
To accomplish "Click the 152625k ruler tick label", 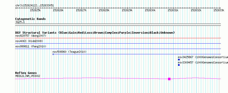I will coord(35,10).
